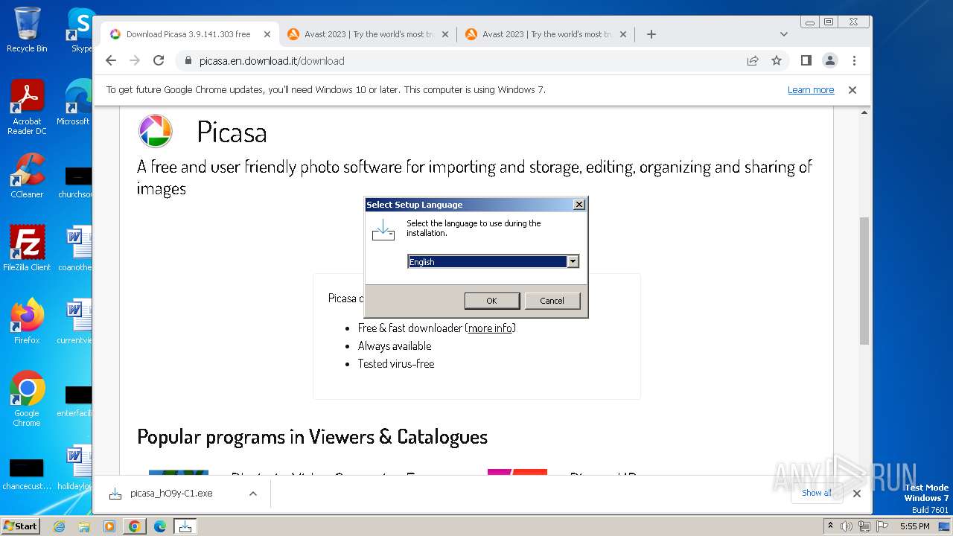This screenshot has width=953, height=536.
Task: Open Edge from the taskbar
Action: coord(160,526)
